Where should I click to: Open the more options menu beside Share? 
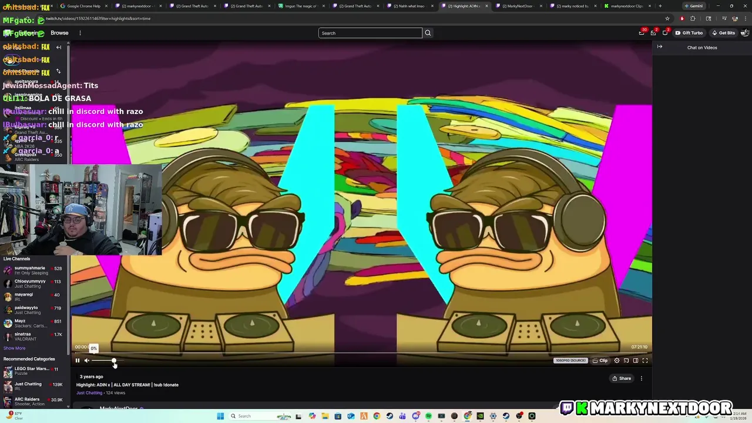[642, 378]
